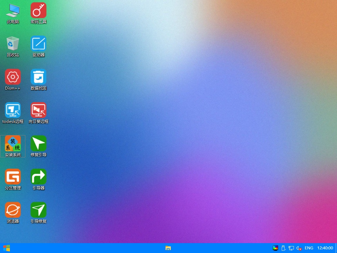Open the 此电脑 (This PC) desktop icon
Image resolution: width=337 pixels, height=253 pixels.
13,11
